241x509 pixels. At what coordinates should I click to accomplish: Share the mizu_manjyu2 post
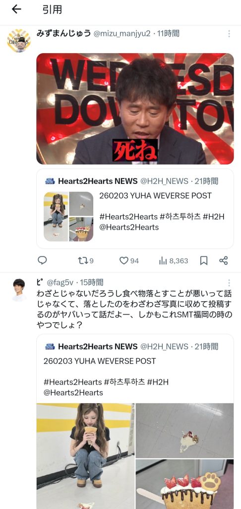pyautogui.click(x=224, y=260)
